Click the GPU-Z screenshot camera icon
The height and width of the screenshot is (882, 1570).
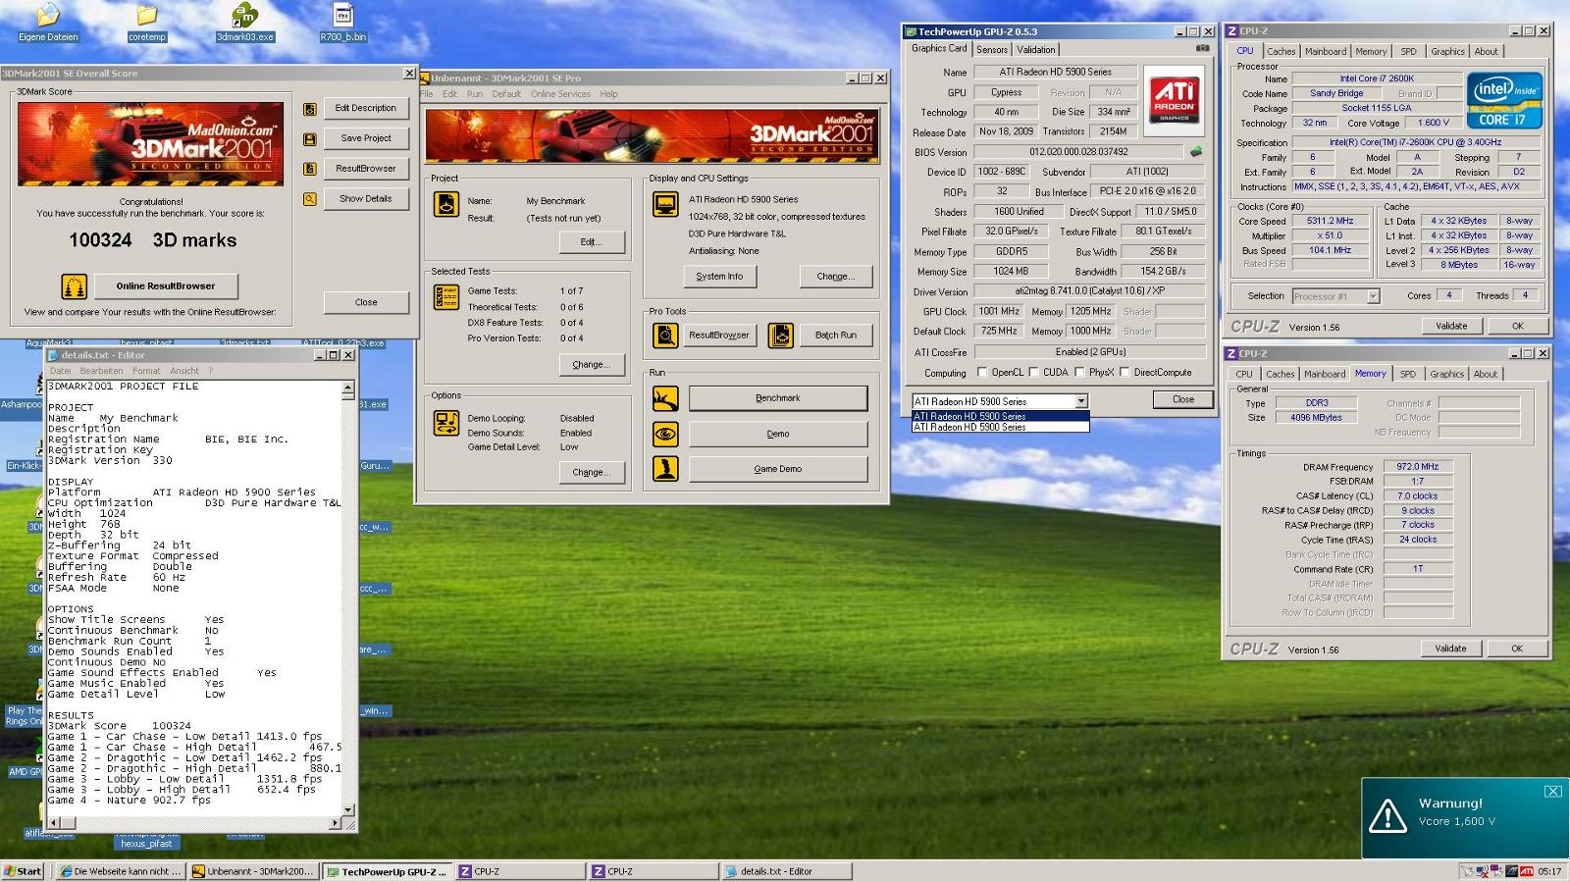click(1202, 48)
